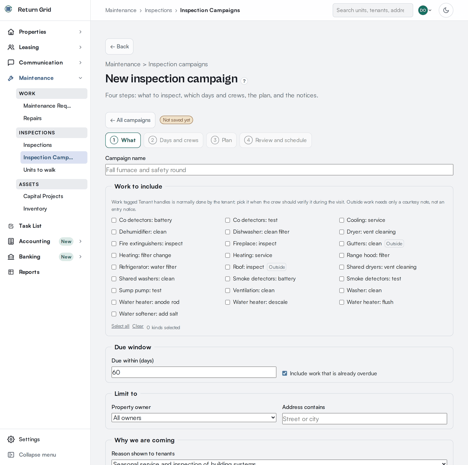Click the Properties house icon

(11, 32)
